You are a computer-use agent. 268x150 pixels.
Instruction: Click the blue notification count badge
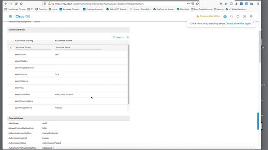click(225, 17)
